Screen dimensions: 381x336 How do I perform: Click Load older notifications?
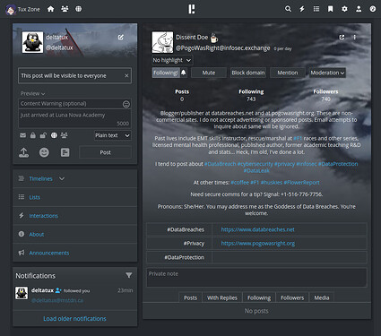(x=74, y=319)
